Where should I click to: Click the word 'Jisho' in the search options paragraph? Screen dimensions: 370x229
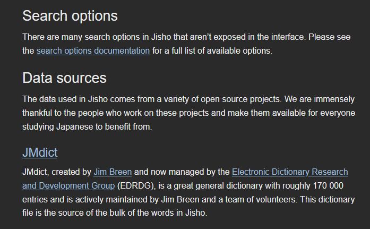pos(161,37)
